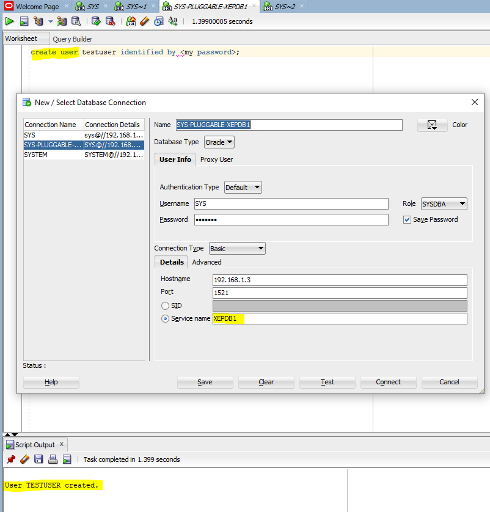The image size is (490, 512).
Task: Click the Commit icon in the worksheet toolbar
Action: pos(96,21)
